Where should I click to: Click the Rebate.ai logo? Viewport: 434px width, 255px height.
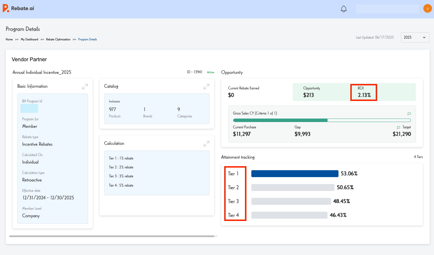[18, 8]
